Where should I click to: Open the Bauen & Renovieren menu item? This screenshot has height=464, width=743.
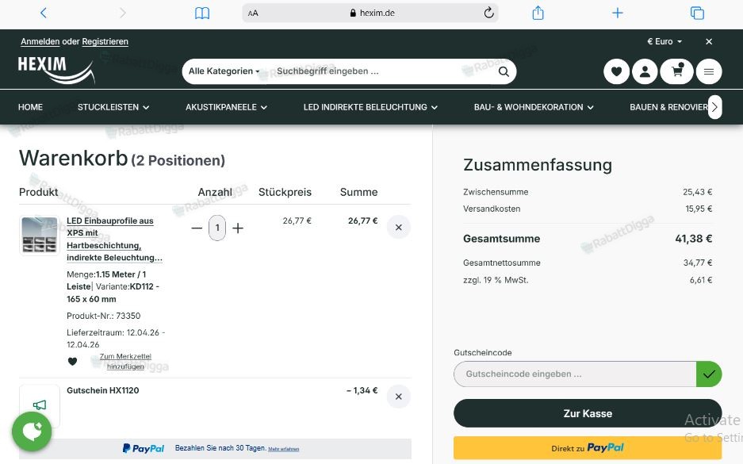point(668,107)
